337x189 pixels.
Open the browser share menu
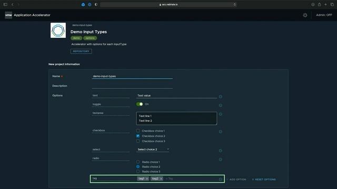pyautogui.click(x=320, y=5)
